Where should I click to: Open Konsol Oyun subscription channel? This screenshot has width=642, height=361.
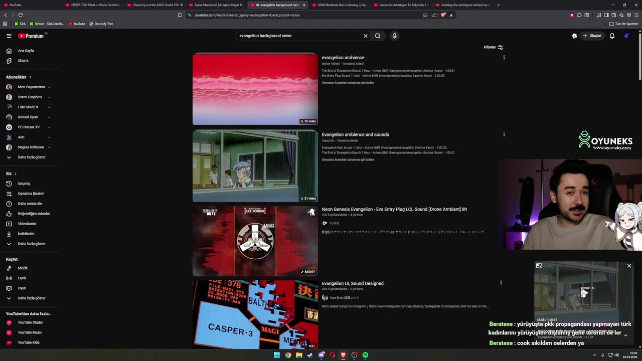29,117
